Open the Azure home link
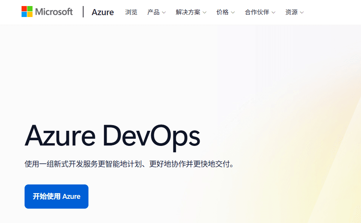 coord(103,12)
